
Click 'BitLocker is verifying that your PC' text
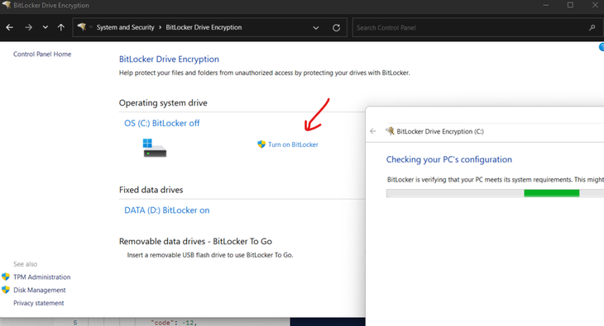point(496,180)
